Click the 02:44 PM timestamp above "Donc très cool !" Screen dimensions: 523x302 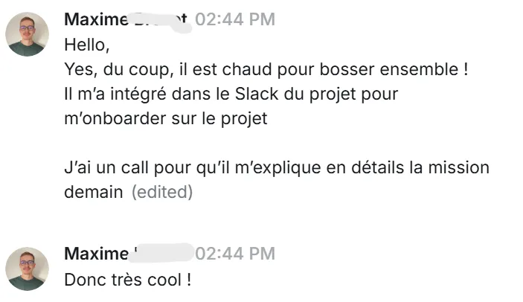(235, 254)
